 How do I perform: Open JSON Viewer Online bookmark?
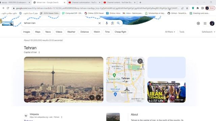tap(50, 13)
